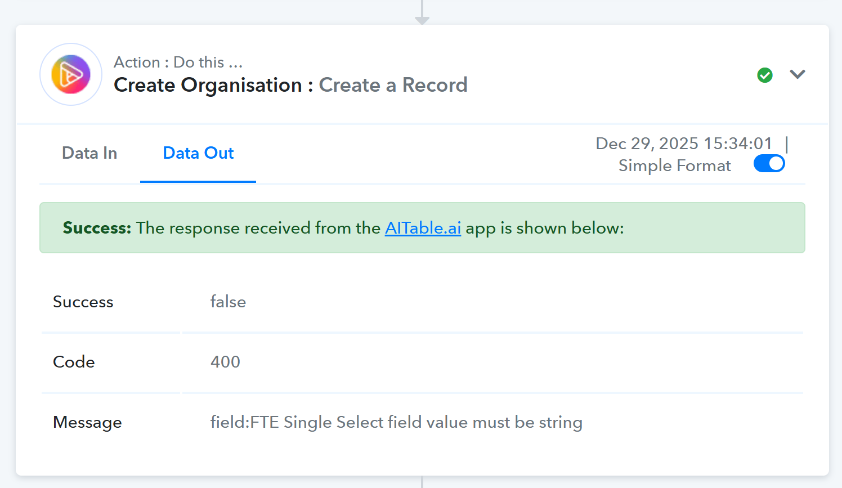
Task: Open the AITable.ai link
Action: tap(423, 228)
